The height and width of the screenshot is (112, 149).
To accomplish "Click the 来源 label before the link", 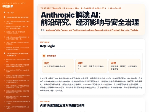I will point(43,30).
